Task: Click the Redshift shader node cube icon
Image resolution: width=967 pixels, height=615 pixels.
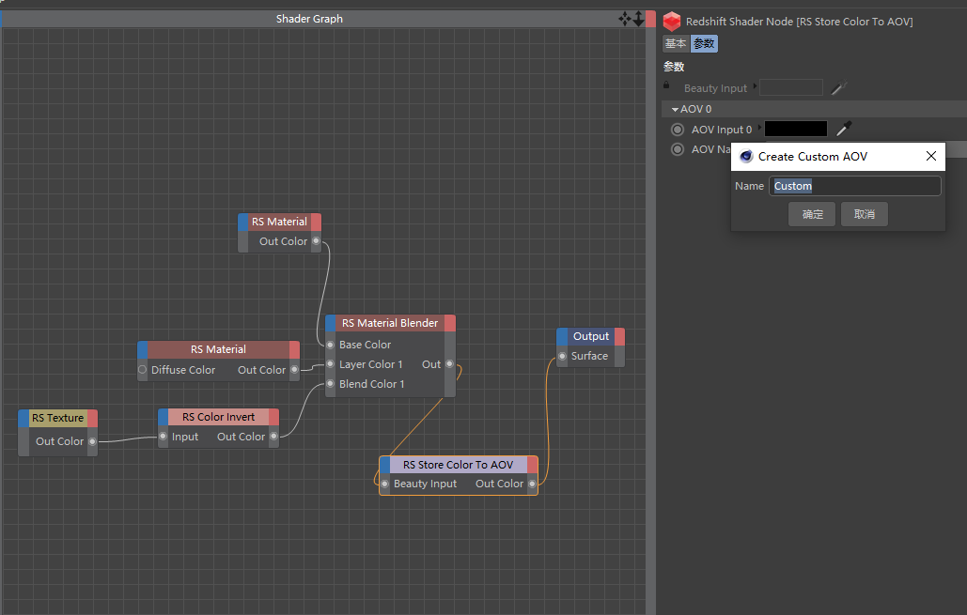Action: pyautogui.click(x=672, y=22)
